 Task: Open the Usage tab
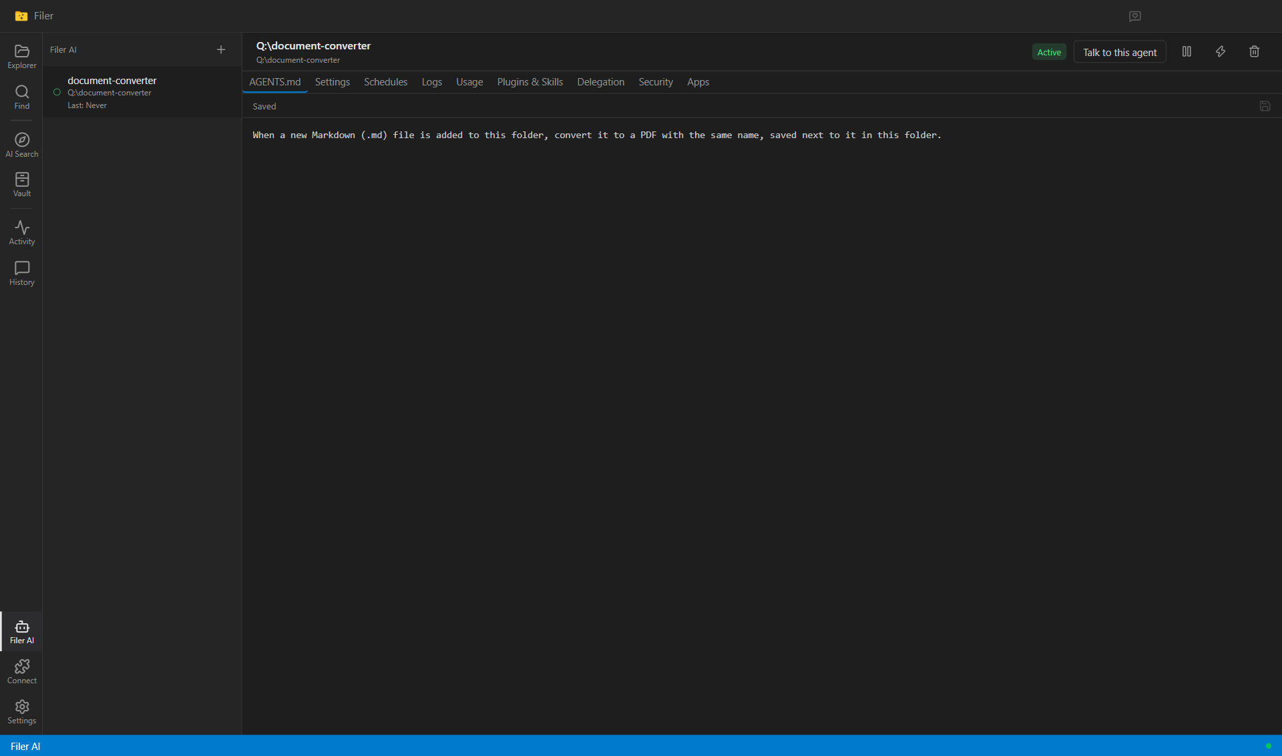point(469,82)
